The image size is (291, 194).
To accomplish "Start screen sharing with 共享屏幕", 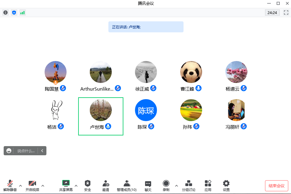I will point(66,186).
